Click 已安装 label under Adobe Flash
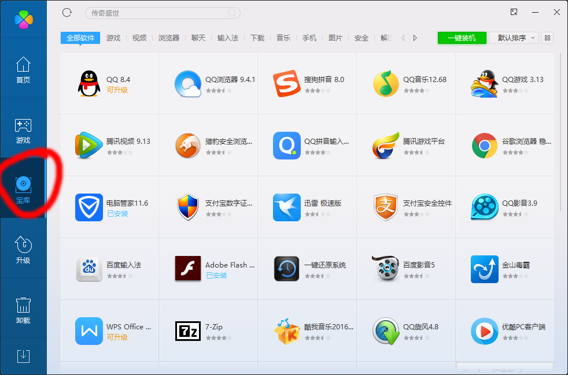The image size is (568, 375). pyautogui.click(x=216, y=276)
